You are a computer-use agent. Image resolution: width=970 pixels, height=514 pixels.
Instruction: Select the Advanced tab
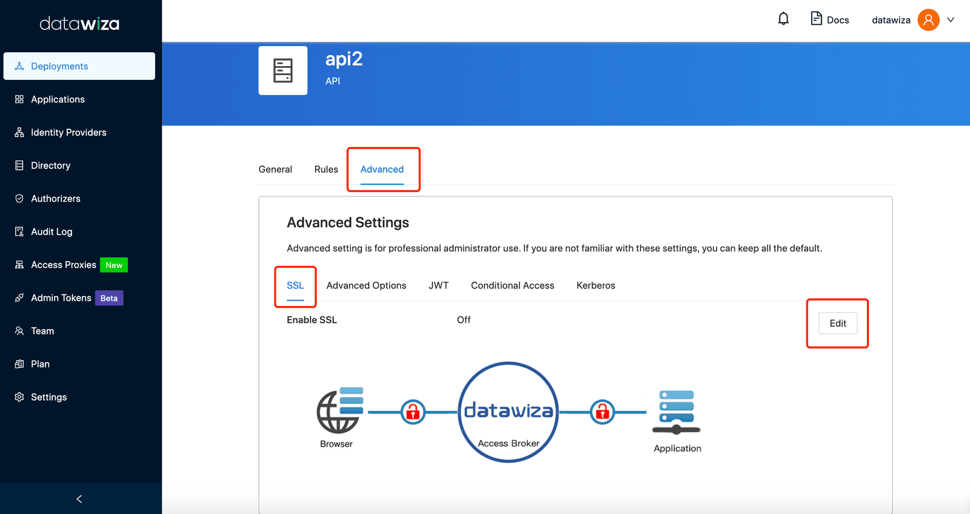[x=382, y=169]
